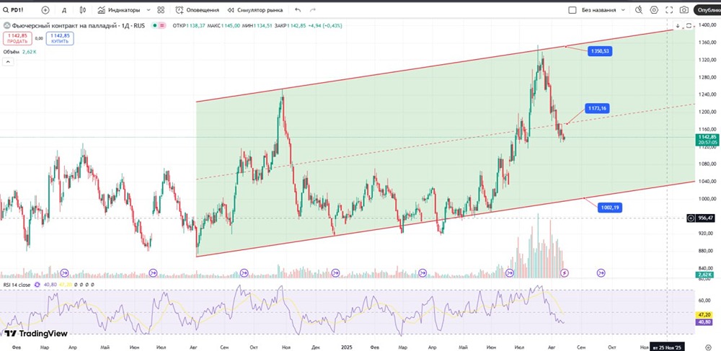Click the 1400,00 price scale label
The height and width of the screenshot is (351, 721).
tap(708, 25)
